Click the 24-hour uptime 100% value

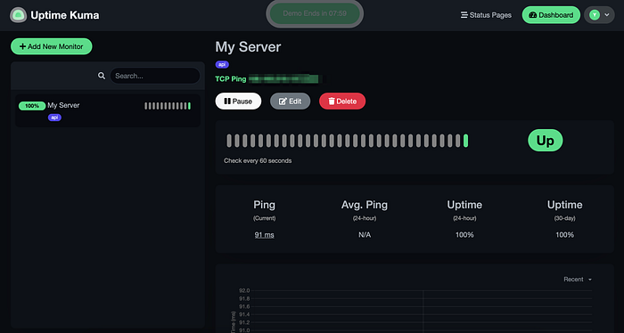click(464, 235)
